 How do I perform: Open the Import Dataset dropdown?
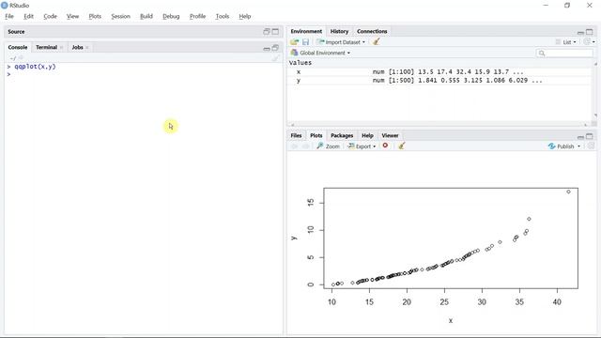point(341,42)
